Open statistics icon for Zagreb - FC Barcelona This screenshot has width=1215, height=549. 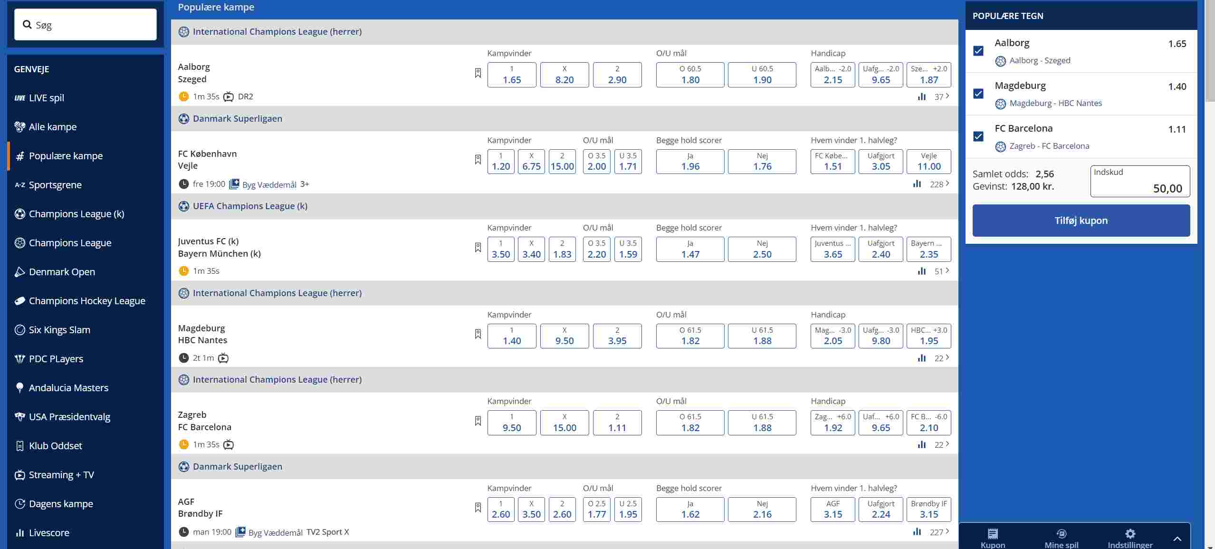point(922,444)
